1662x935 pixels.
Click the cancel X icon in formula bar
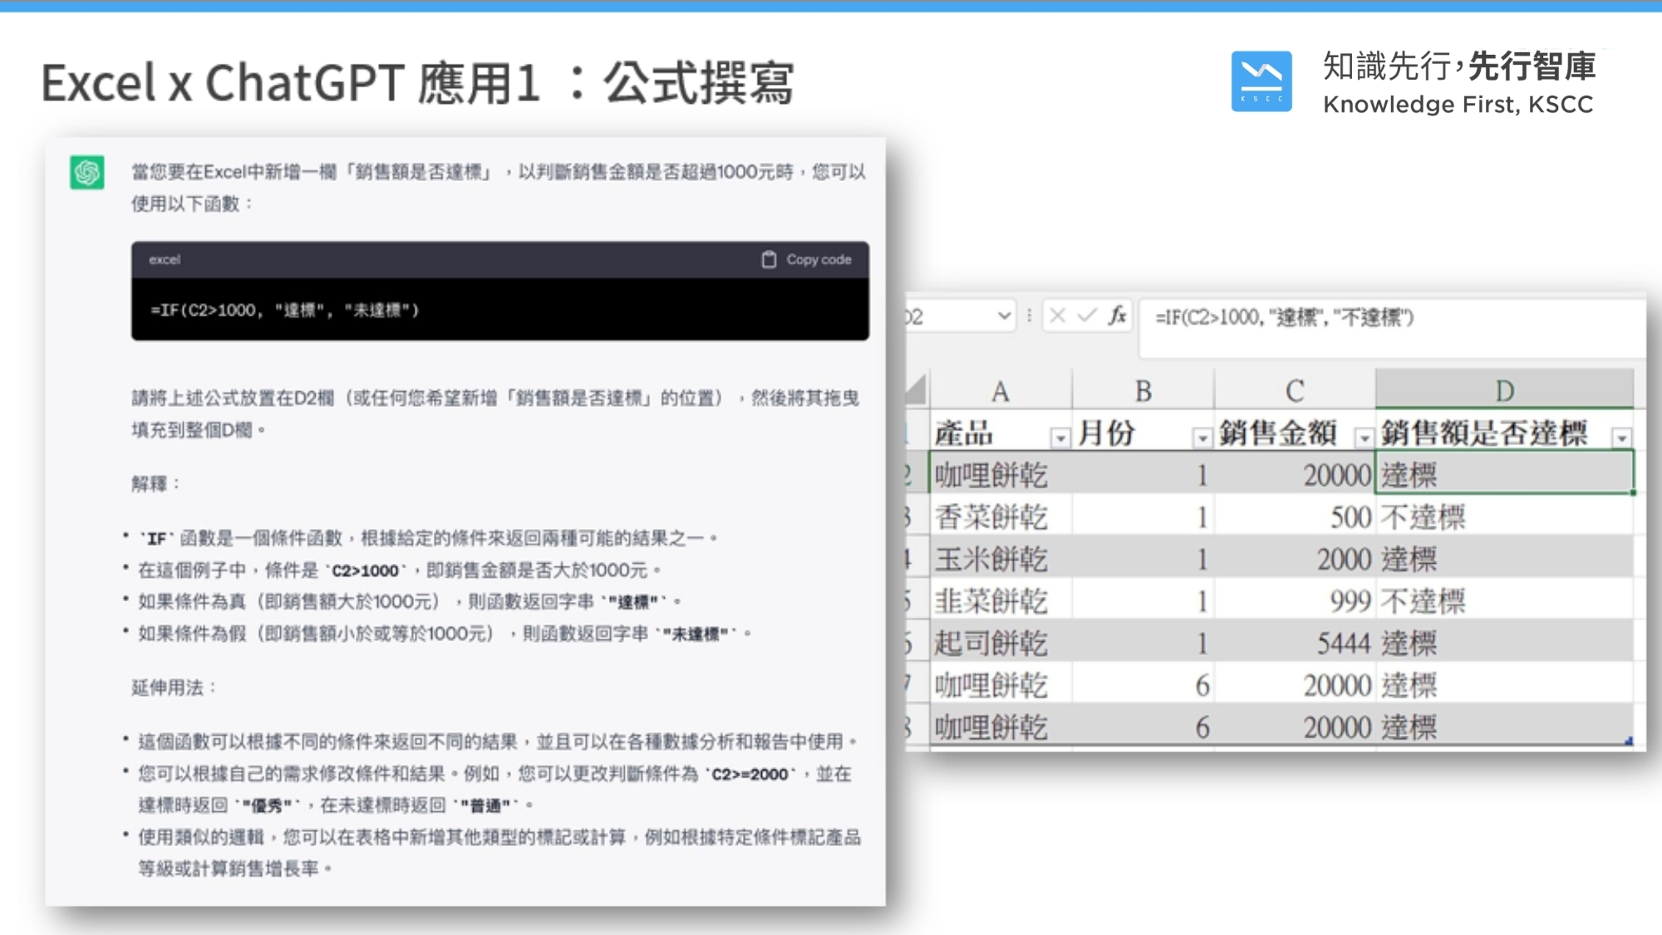1058,316
